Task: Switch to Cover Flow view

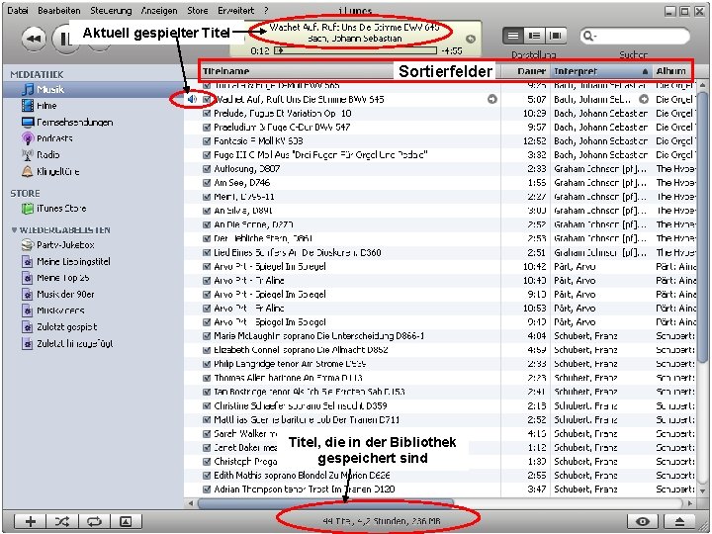Action: point(556,36)
